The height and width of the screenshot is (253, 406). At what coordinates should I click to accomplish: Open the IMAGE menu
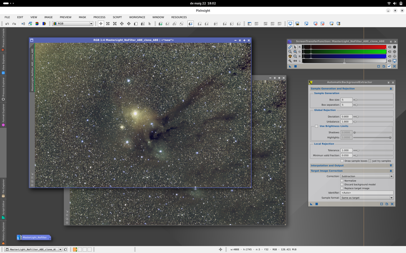pyautogui.click(x=48, y=17)
